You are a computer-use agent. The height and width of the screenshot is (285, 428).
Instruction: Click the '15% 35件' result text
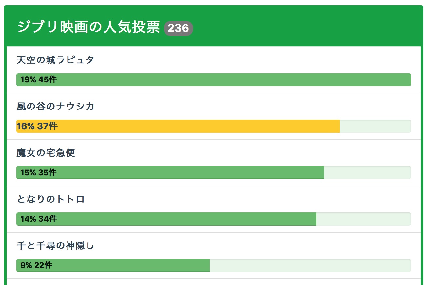pyautogui.click(x=38, y=173)
